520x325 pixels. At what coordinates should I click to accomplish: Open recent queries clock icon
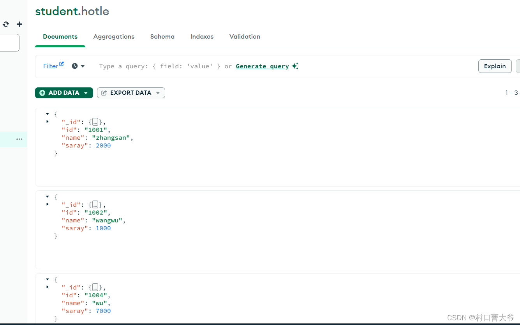(75, 66)
